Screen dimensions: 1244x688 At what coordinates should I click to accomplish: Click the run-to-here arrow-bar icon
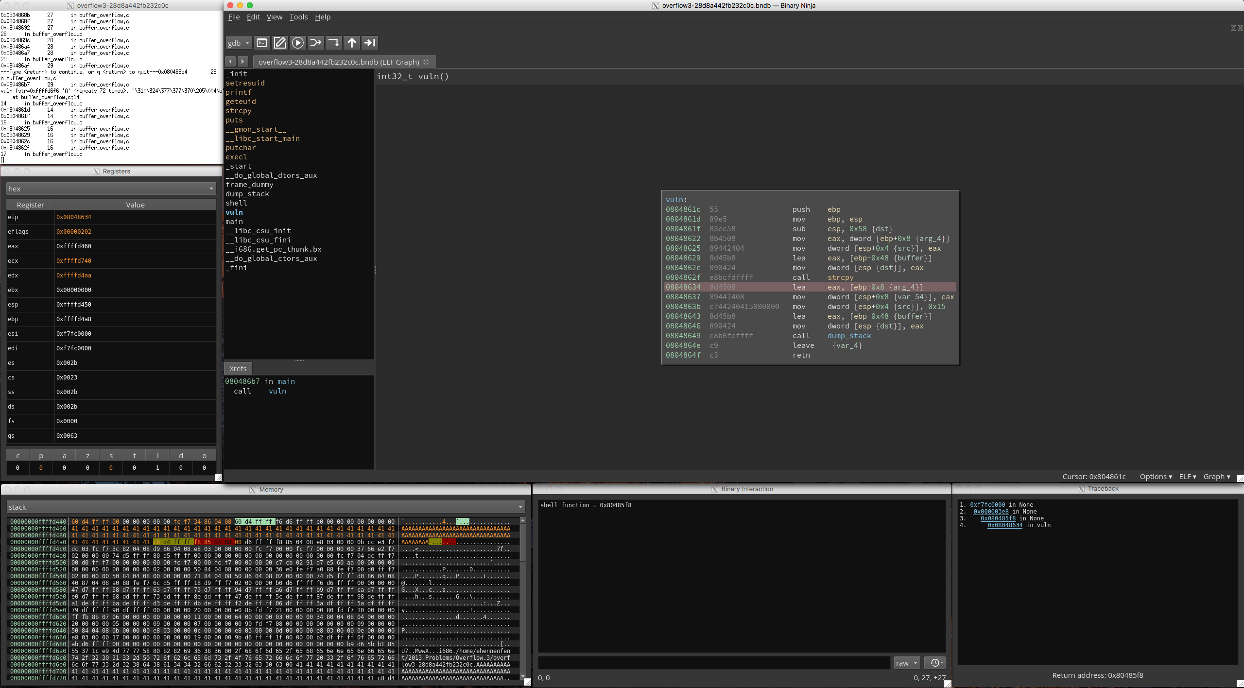coord(370,43)
